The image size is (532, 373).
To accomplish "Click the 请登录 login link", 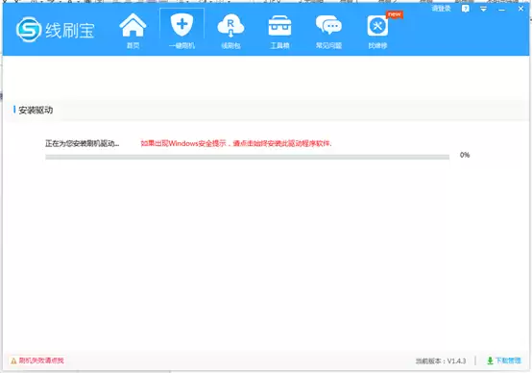I will click(x=441, y=9).
